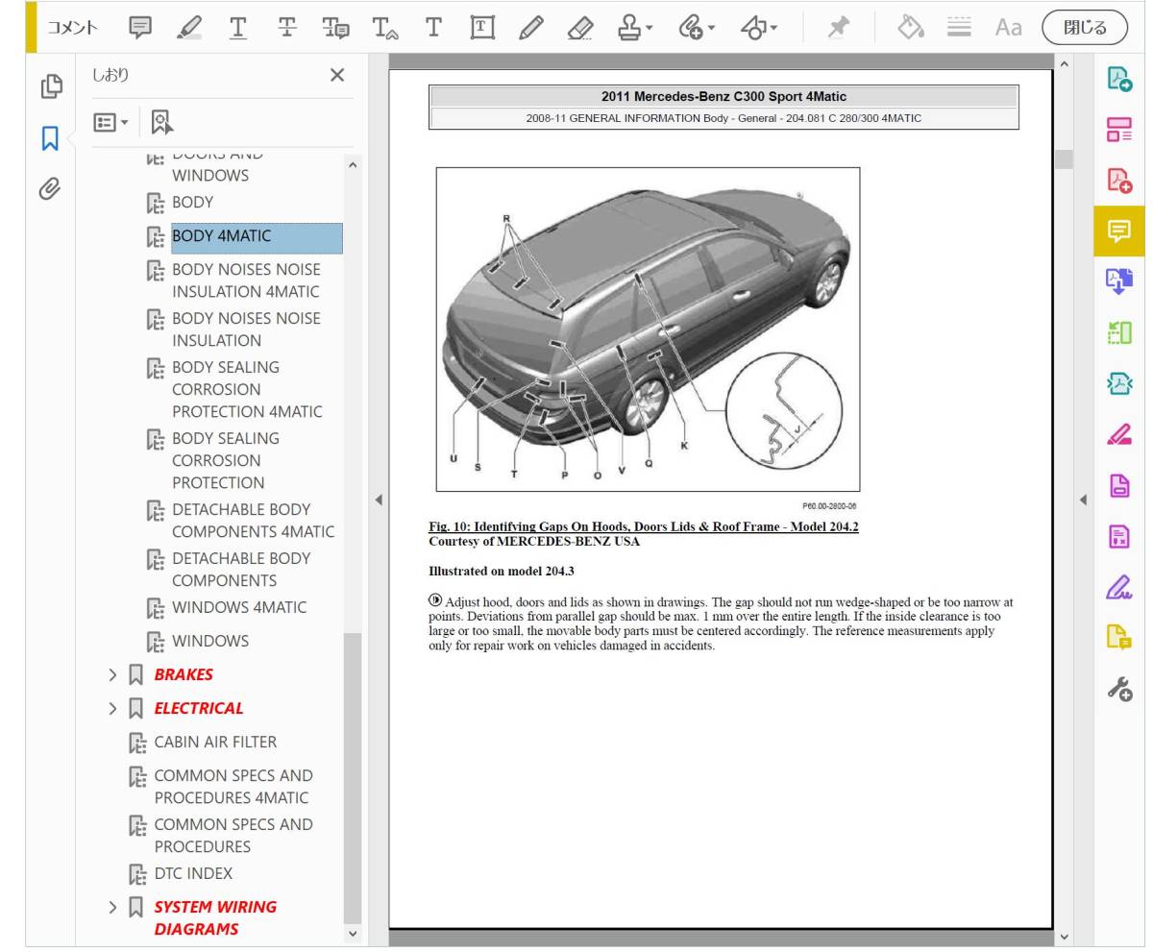Open the CABIN AIR FILTER bookmark
Viewport: 1153px width, 952px height.
point(215,742)
